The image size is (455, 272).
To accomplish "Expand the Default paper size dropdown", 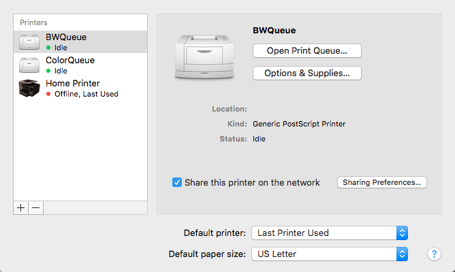I will click(x=330, y=254).
